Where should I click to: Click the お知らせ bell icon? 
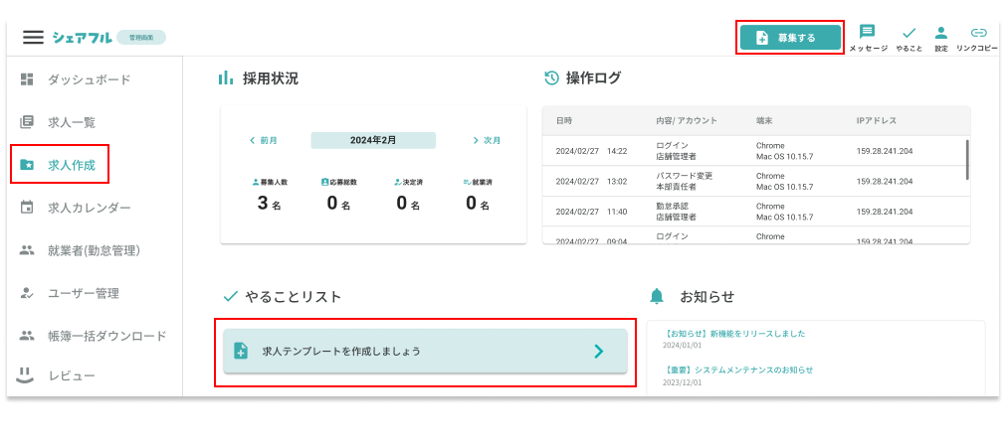[656, 296]
